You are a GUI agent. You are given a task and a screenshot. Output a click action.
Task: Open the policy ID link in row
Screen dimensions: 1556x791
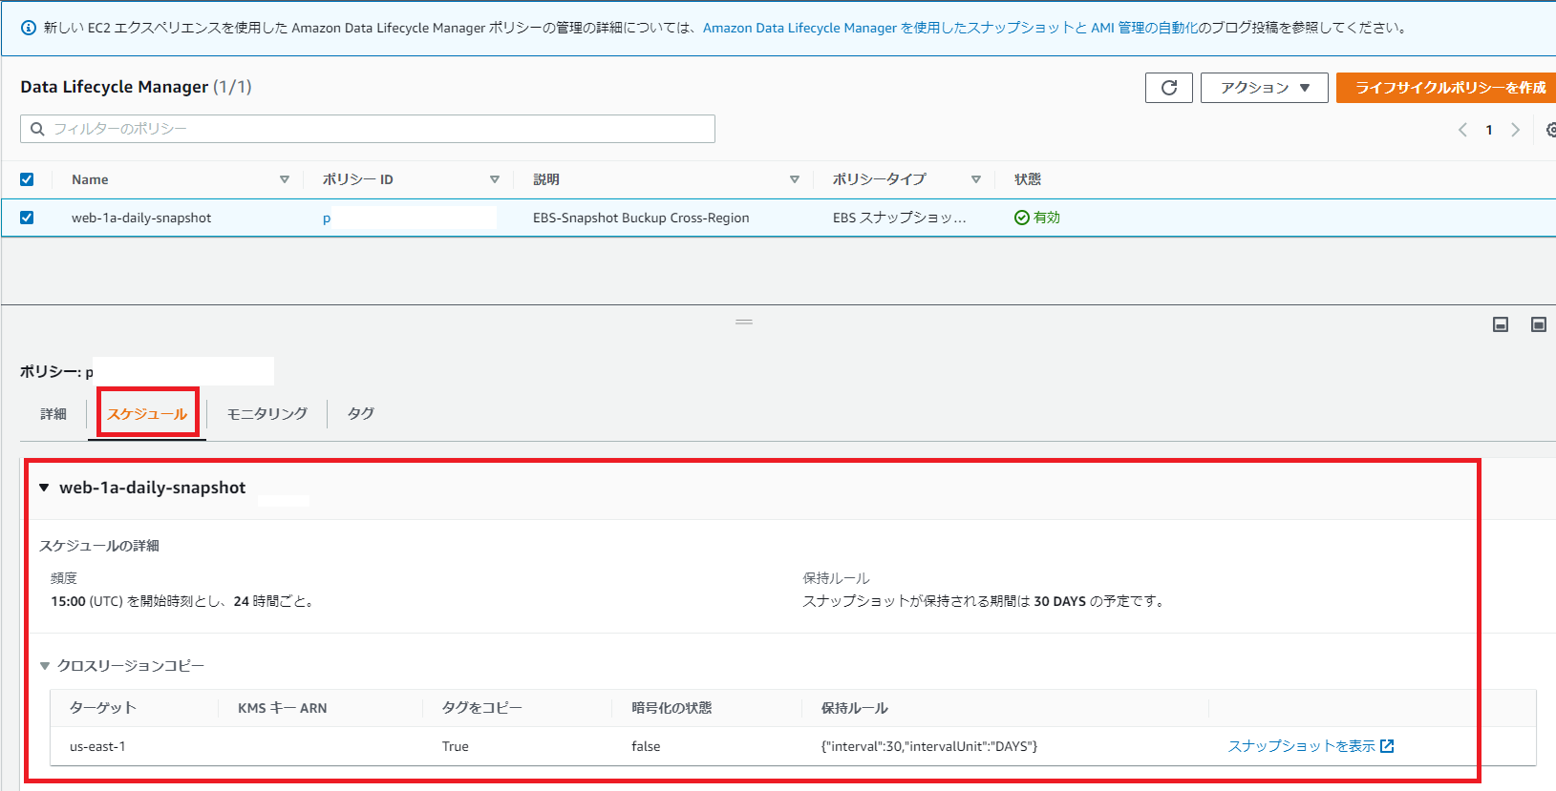pos(327,219)
